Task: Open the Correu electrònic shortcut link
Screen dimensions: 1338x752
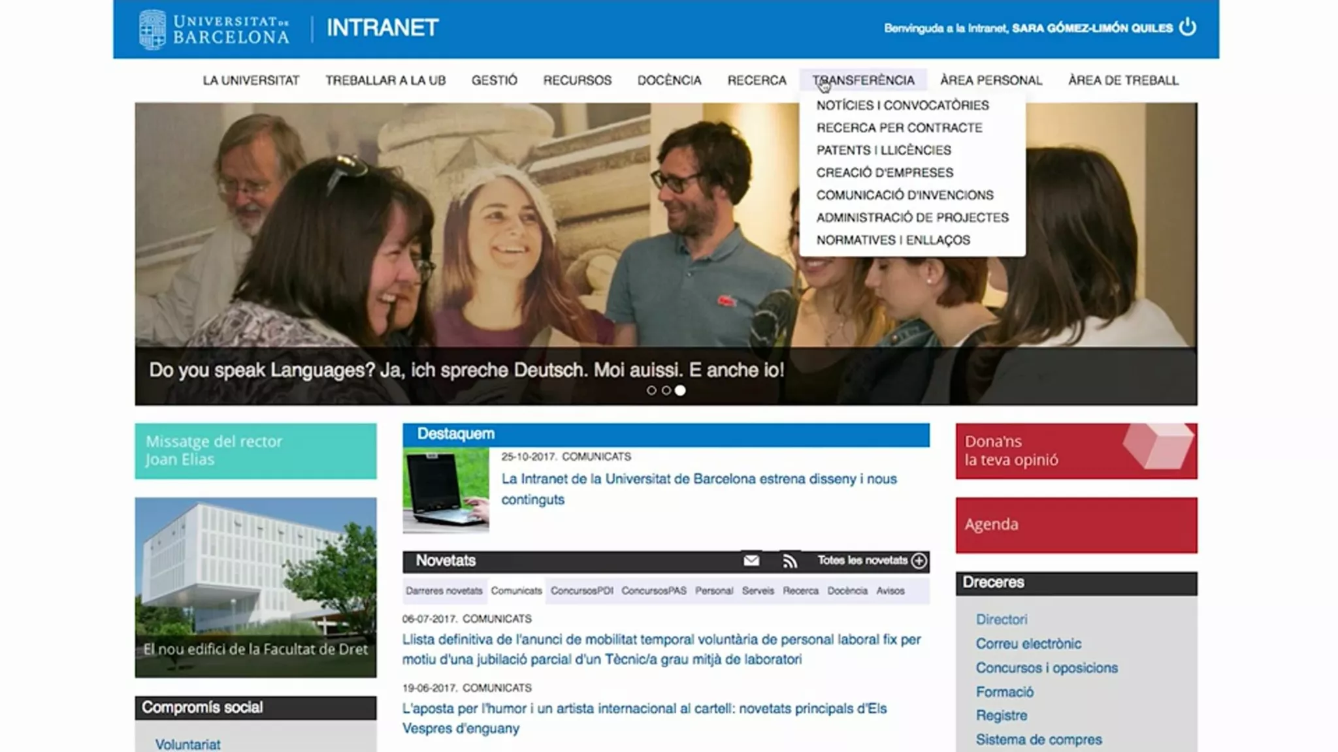Action: tap(1028, 644)
